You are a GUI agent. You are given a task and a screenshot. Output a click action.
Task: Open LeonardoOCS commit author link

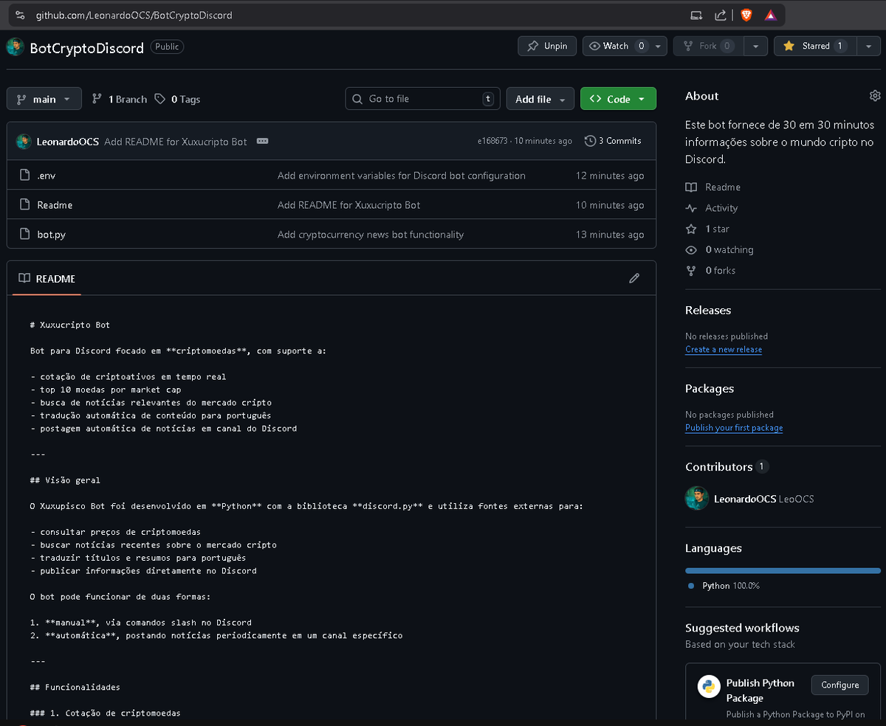68,141
